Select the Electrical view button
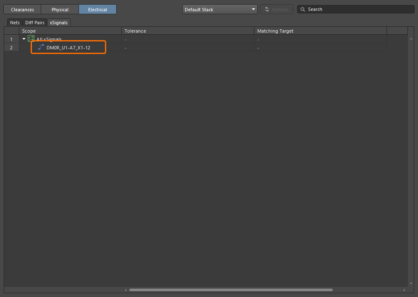The width and height of the screenshot is (418, 297). tap(97, 9)
